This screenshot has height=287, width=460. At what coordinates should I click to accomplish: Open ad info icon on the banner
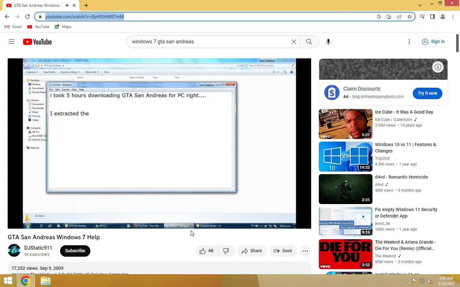point(438,67)
